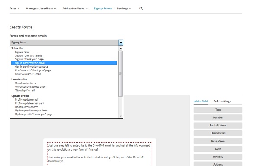Viewport: 253px width, 166px height.
Task: Switch to the 'field settings' tab
Action: click(x=222, y=101)
